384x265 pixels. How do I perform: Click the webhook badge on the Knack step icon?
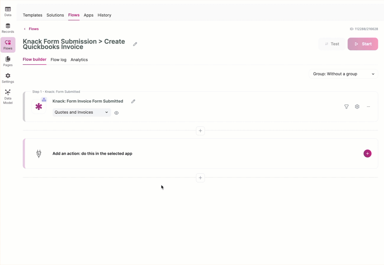click(44, 100)
